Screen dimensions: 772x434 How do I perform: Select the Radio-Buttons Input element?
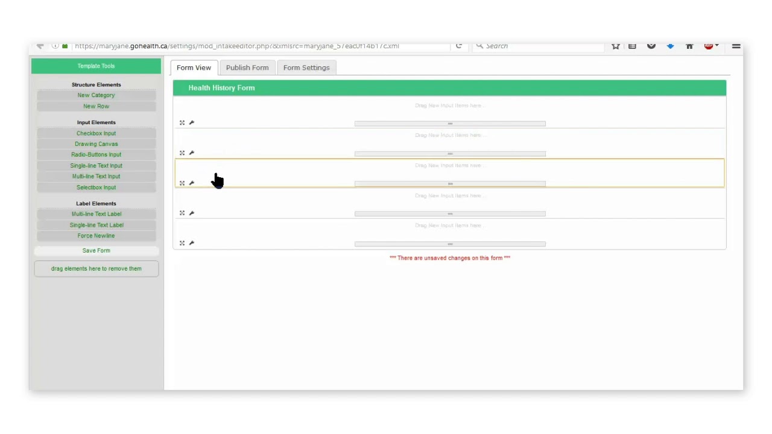tap(96, 155)
